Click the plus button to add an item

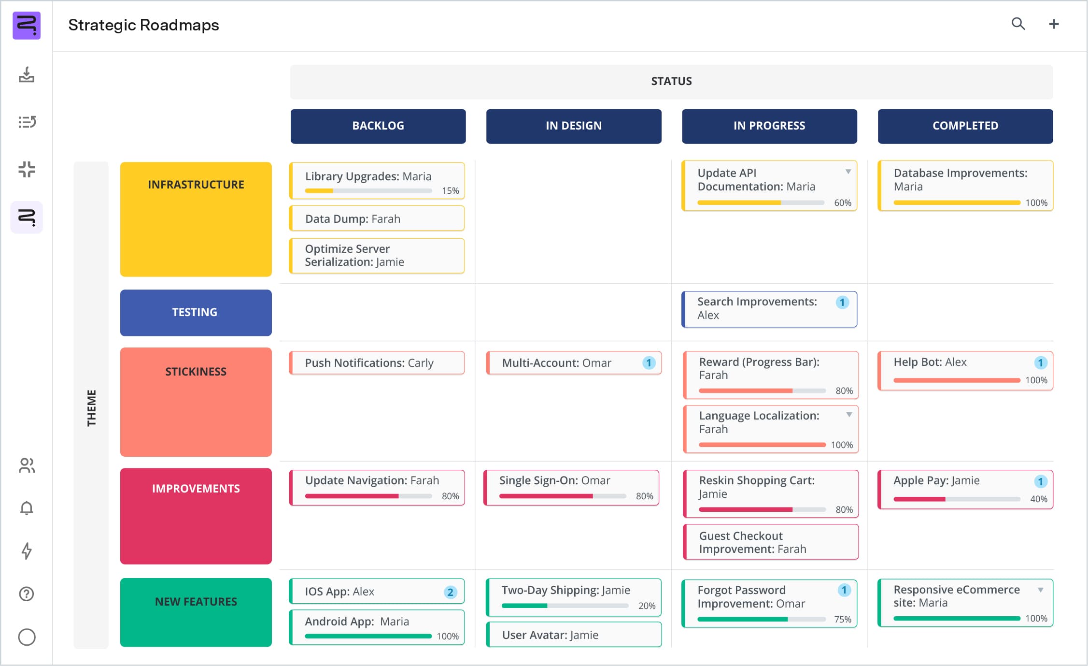1053,24
